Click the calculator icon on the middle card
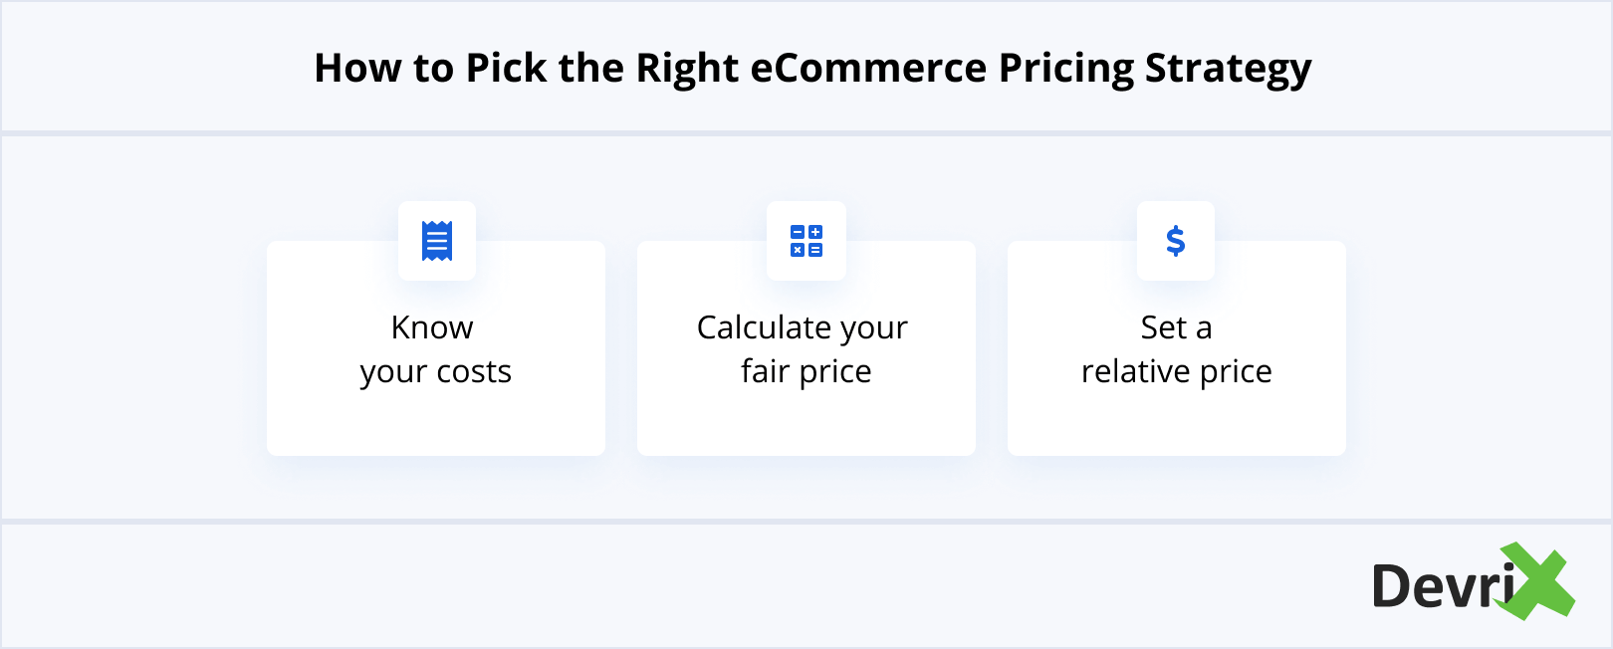Screen dimensions: 1613x649 point(806,241)
